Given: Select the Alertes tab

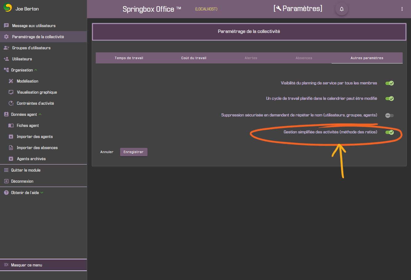Looking at the screenshot, I should pos(251,58).
